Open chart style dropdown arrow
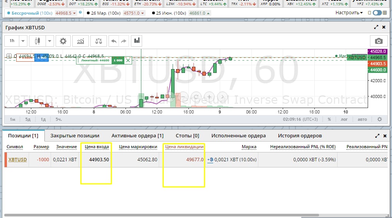Viewport: 392px width, 218px height. tap(49, 41)
